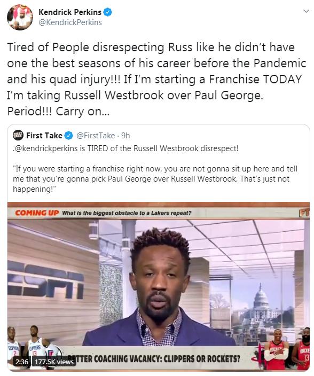The image size is (314, 376).
Task: Play the First Take video
Action: coord(159,286)
